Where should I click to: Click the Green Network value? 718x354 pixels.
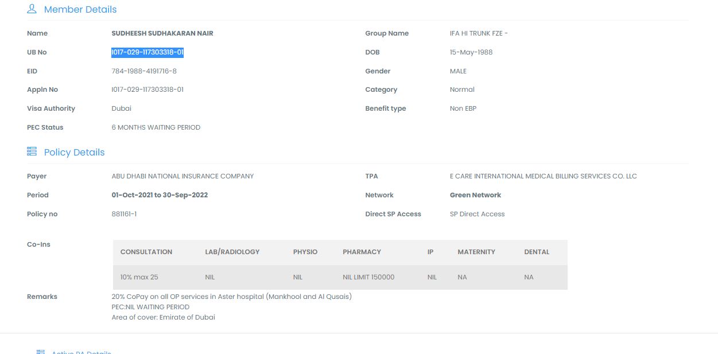[x=475, y=195]
